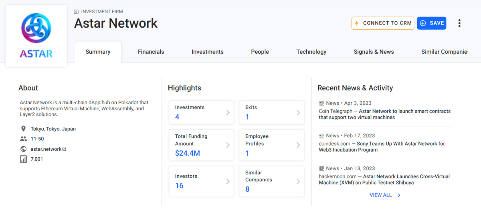481x211 pixels.
Task: Expand the Exits highlight chevron
Action: click(298, 112)
